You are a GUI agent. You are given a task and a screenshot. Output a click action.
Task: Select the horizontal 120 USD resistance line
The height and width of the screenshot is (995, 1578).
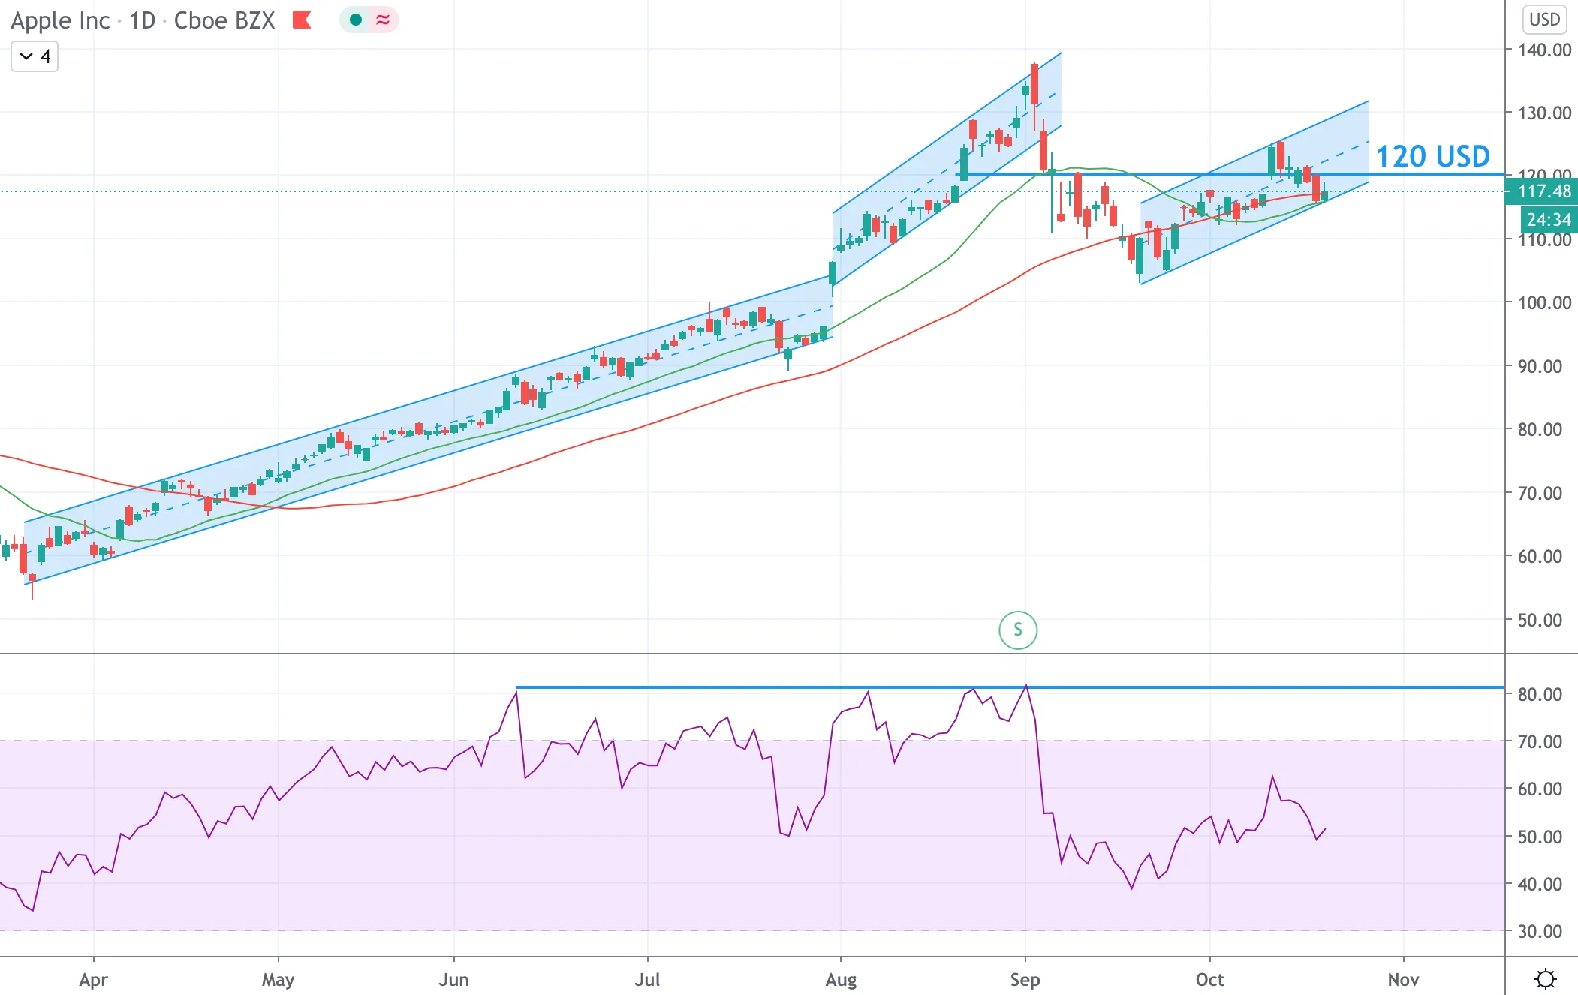click(1231, 174)
